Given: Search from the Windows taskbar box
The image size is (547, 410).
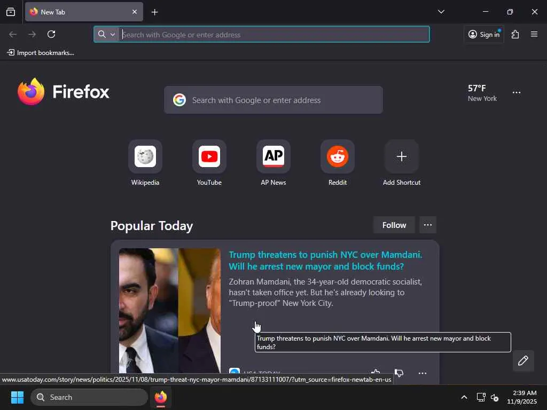Looking at the screenshot, I should pos(89,397).
